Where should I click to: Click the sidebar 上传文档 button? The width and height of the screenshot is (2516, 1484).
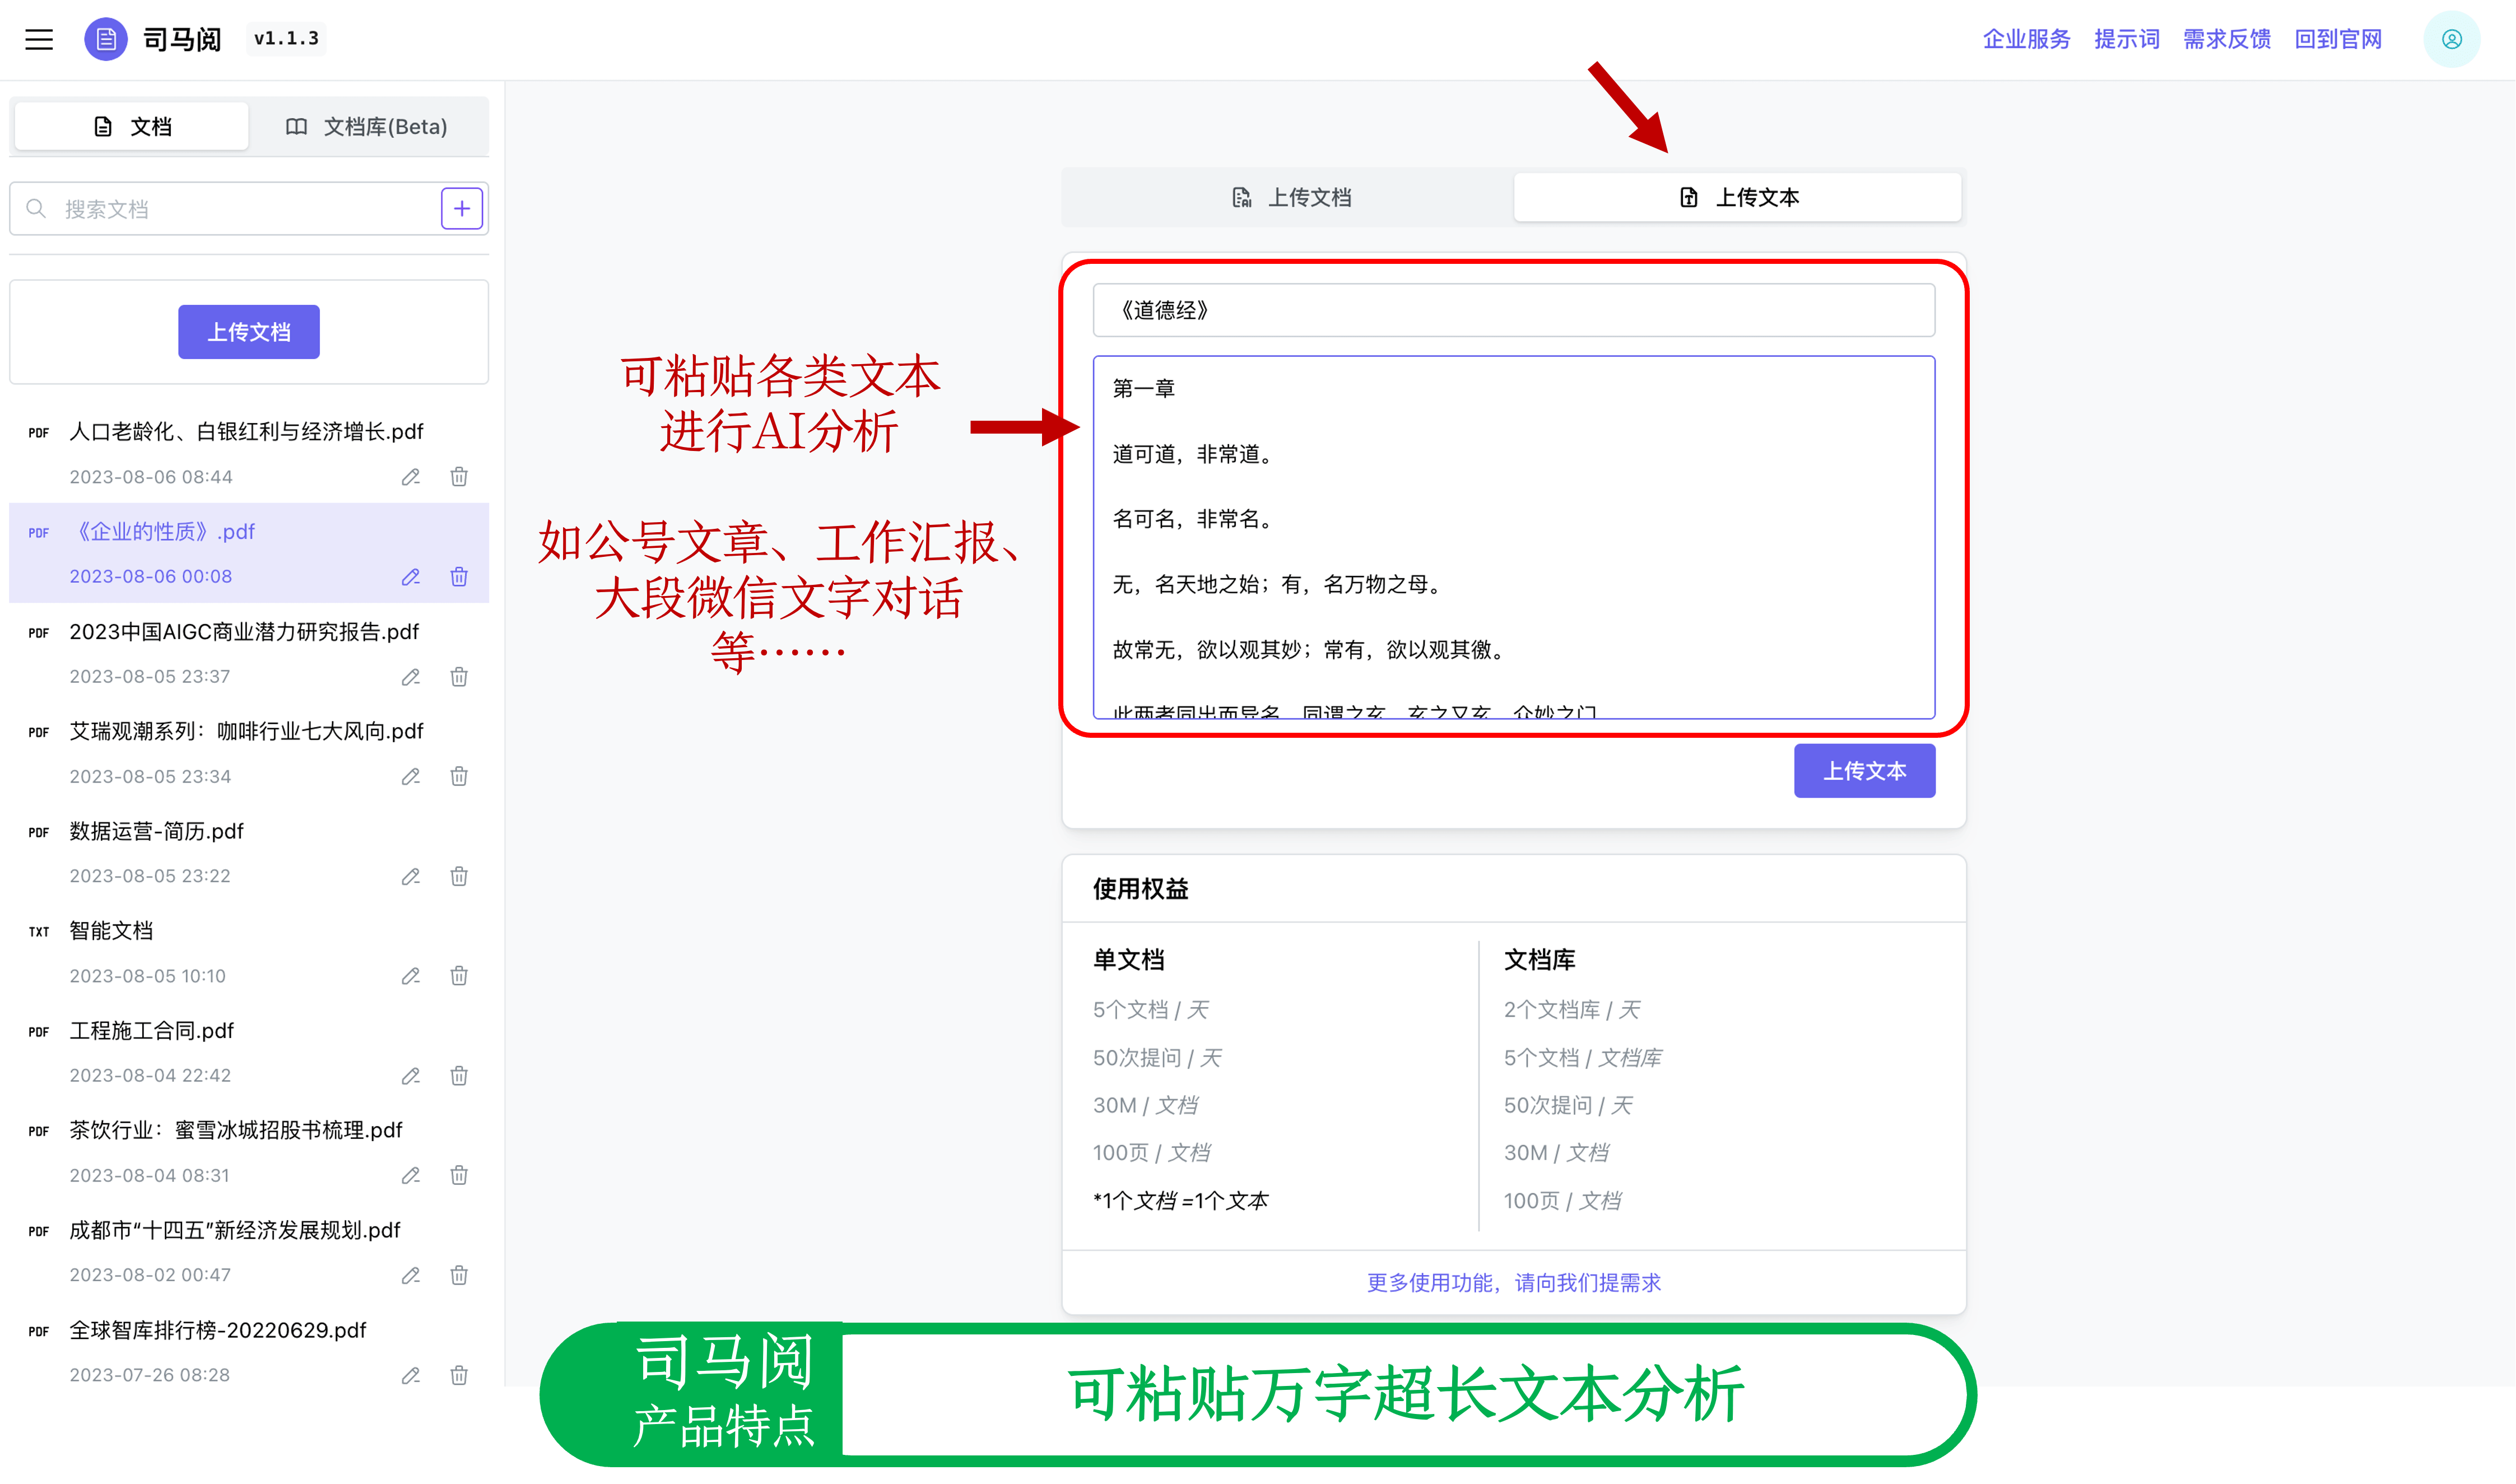249,332
